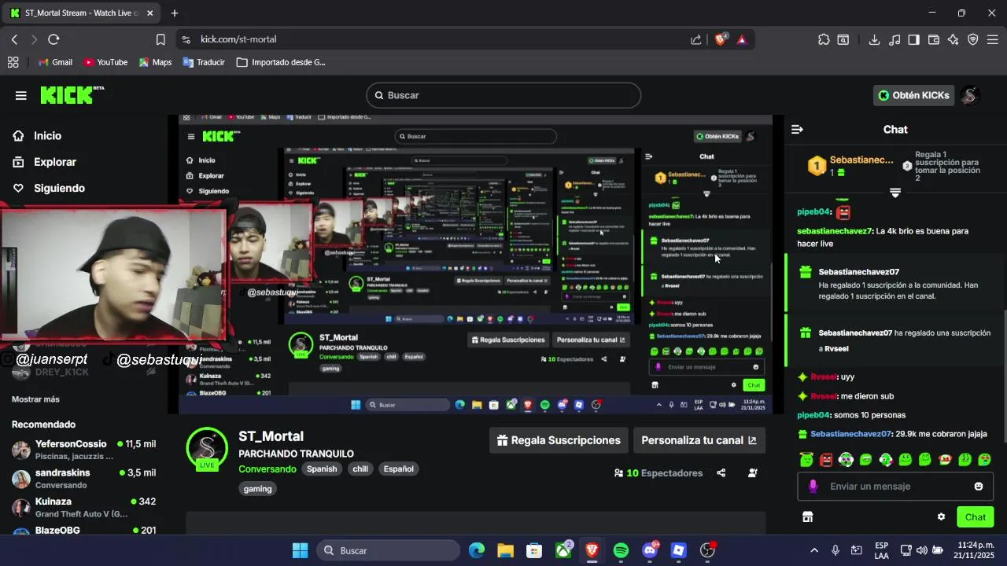Viewport: 1007px width, 566px height.
Task: Open Brave Rewards triangle icon
Action: [x=742, y=39]
